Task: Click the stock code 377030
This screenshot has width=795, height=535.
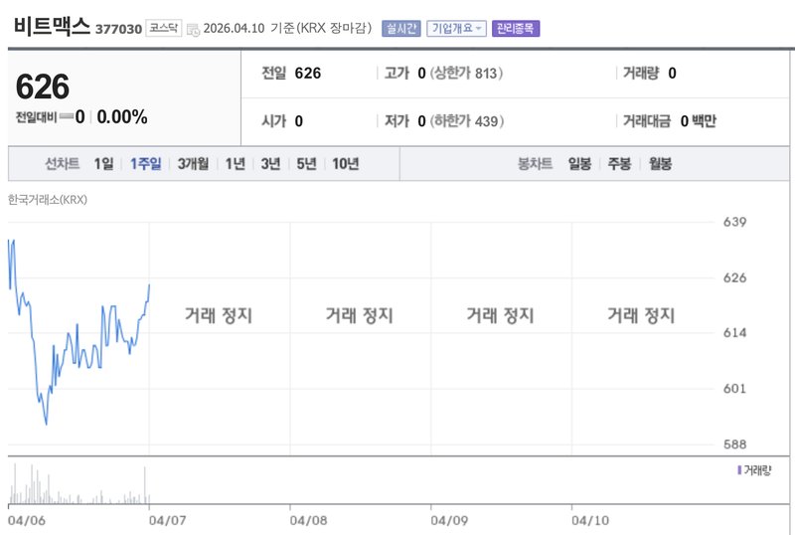Action: point(118,29)
